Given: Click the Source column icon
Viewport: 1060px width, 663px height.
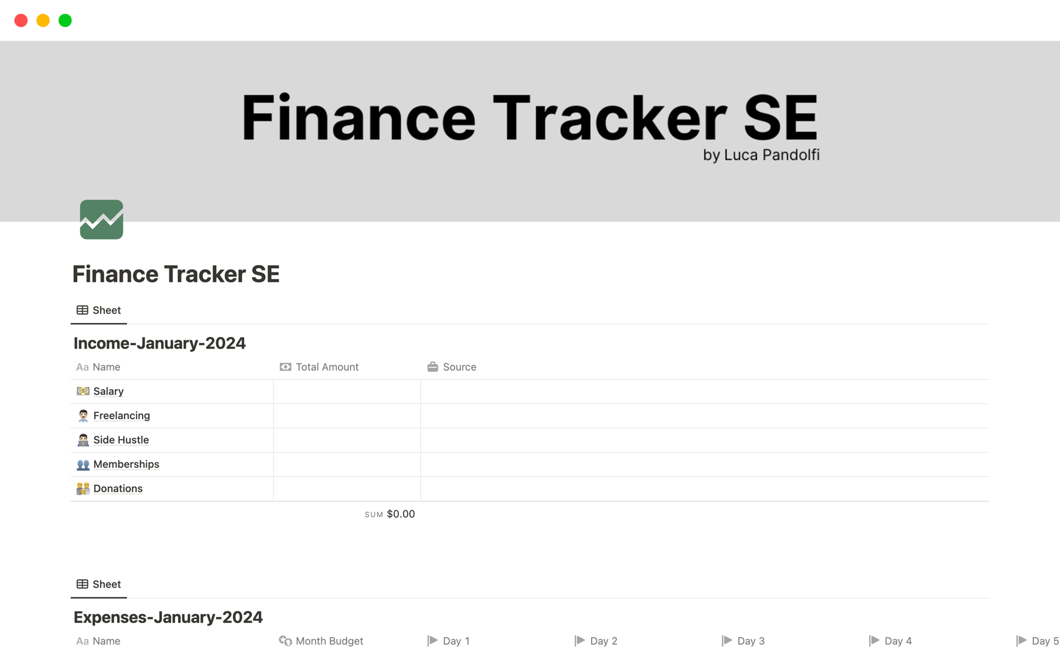Looking at the screenshot, I should point(433,366).
